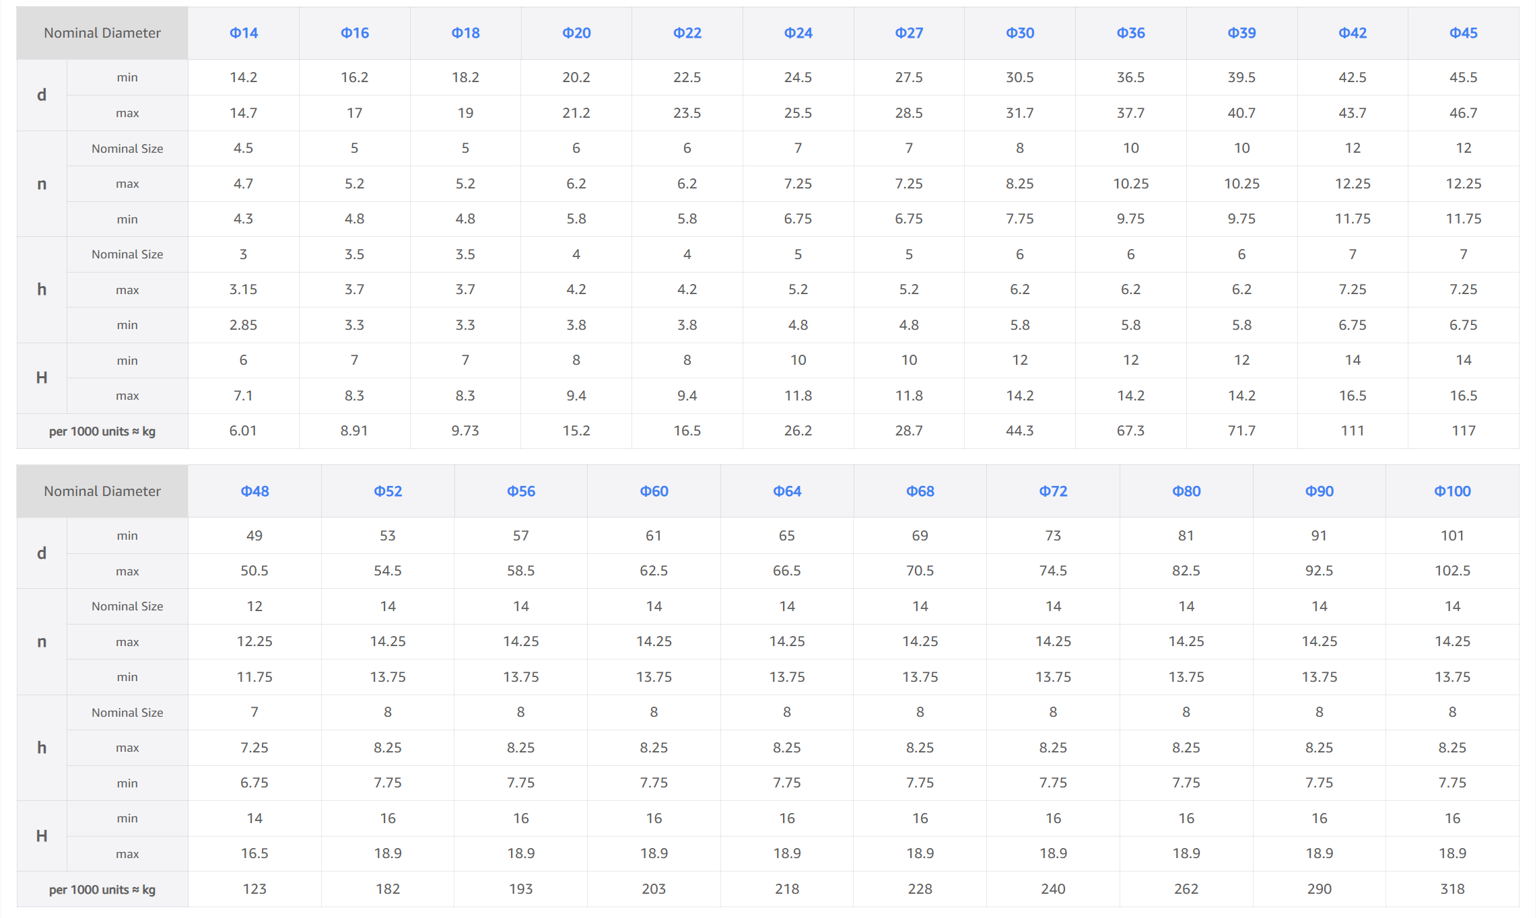Select the second table's Nominal Diameter header

tap(102, 491)
